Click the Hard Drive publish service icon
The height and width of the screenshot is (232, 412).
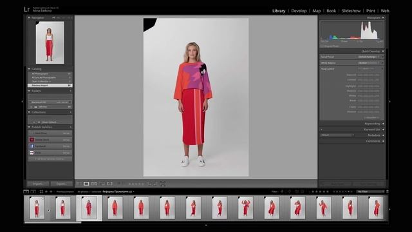[x=32, y=133]
